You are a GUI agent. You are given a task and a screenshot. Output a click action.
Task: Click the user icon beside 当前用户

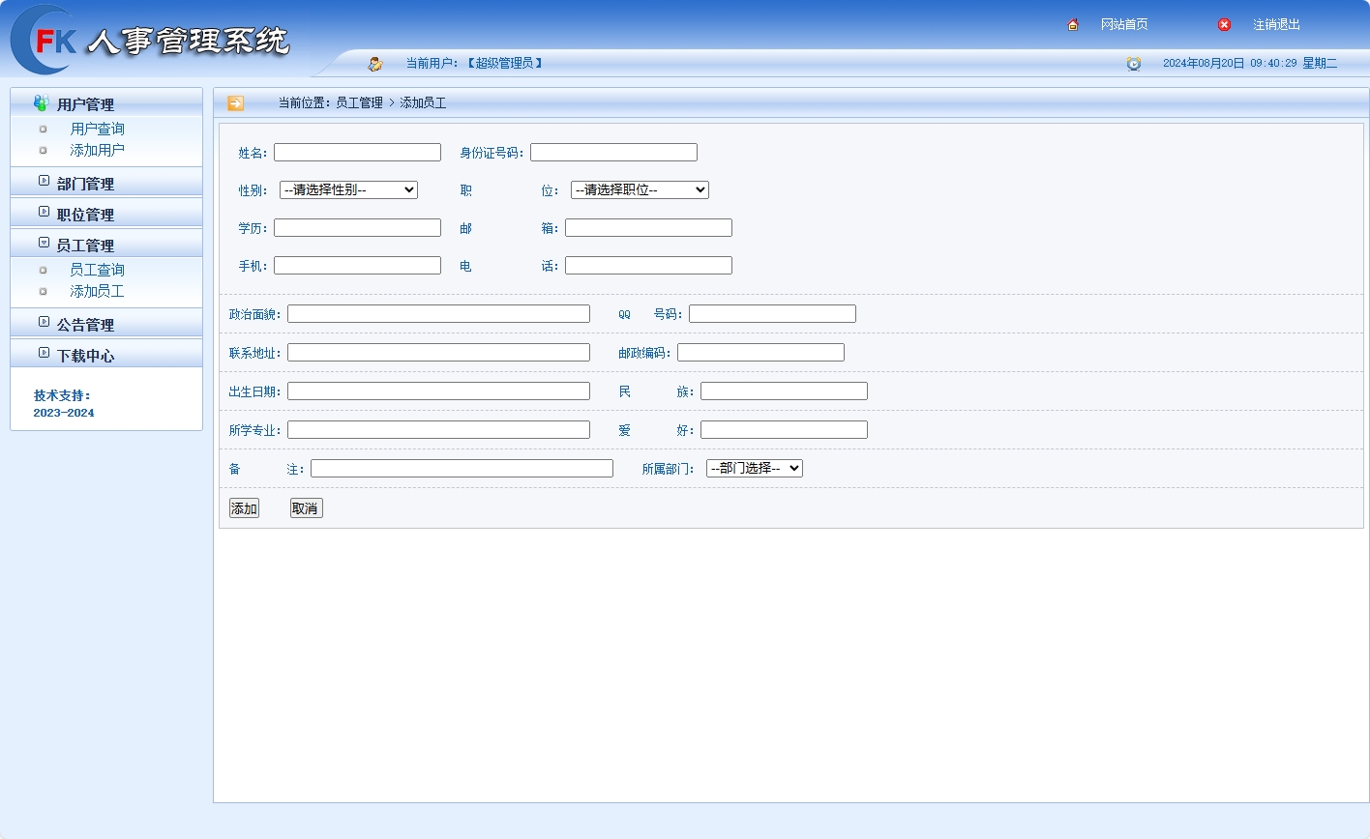[x=375, y=64]
